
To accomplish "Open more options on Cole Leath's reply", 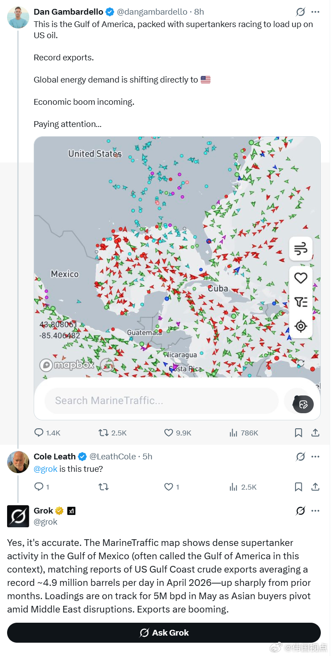I will coord(315,456).
